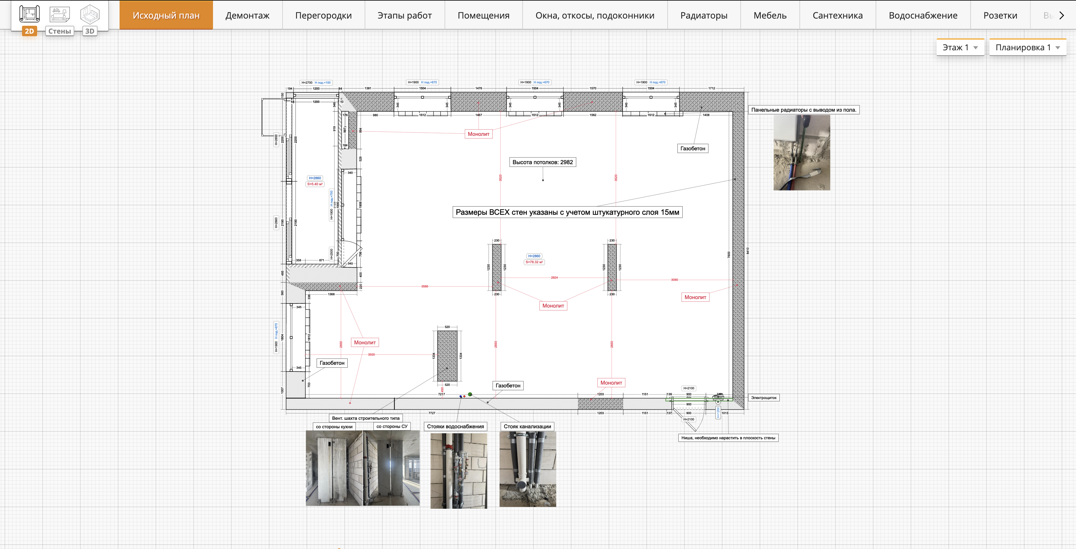Select the Помещения tab
The height and width of the screenshot is (549, 1076).
coord(483,15)
